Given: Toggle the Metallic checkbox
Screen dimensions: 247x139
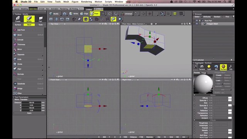Looking at the screenshot, I should click(194, 131).
